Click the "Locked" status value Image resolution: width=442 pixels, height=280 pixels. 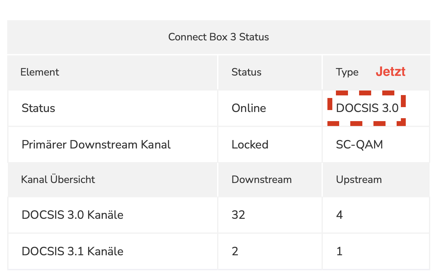(250, 145)
